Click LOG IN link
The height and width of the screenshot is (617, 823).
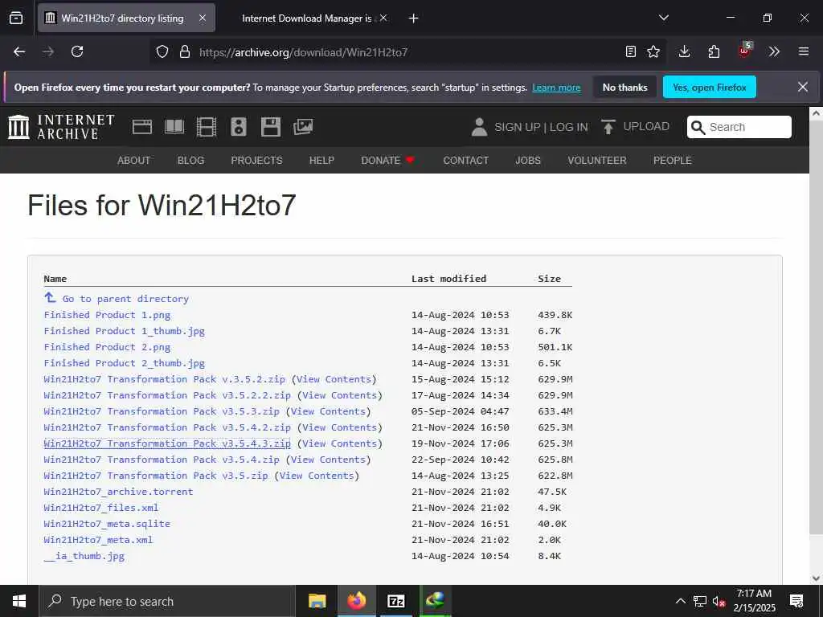568,127
